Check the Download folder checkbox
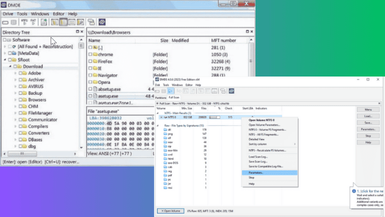Screen dimensions: 385x217 15,66
